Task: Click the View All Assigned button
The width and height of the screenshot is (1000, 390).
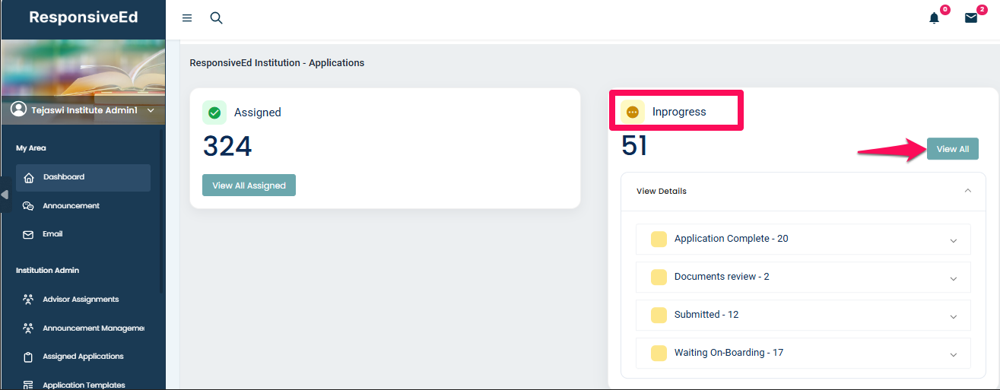Action: pos(249,185)
